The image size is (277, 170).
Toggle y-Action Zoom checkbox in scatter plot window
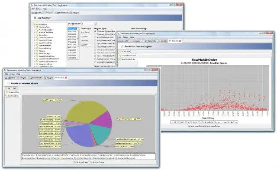click(x=205, y=126)
